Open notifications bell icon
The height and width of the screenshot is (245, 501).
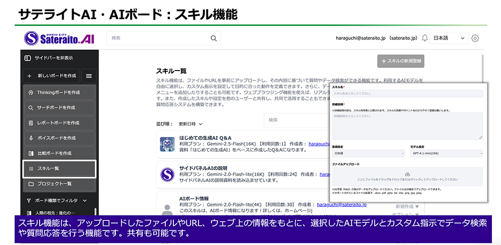pyautogui.click(x=425, y=38)
